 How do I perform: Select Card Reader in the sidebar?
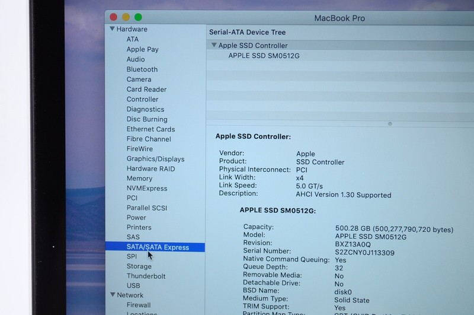pyautogui.click(x=146, y=89)
